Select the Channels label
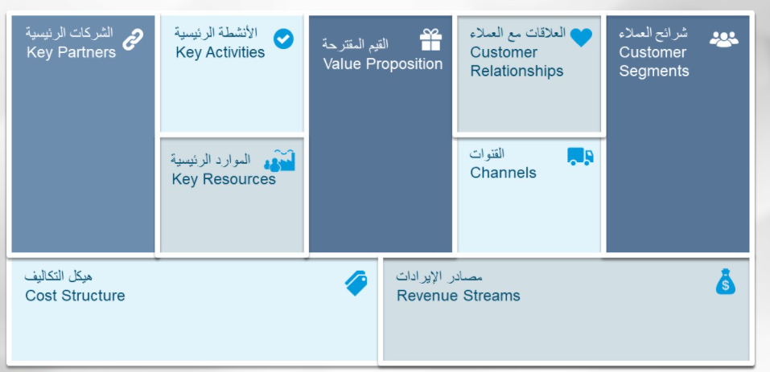Viewport: 770px width, 372px height. point(503,173)
